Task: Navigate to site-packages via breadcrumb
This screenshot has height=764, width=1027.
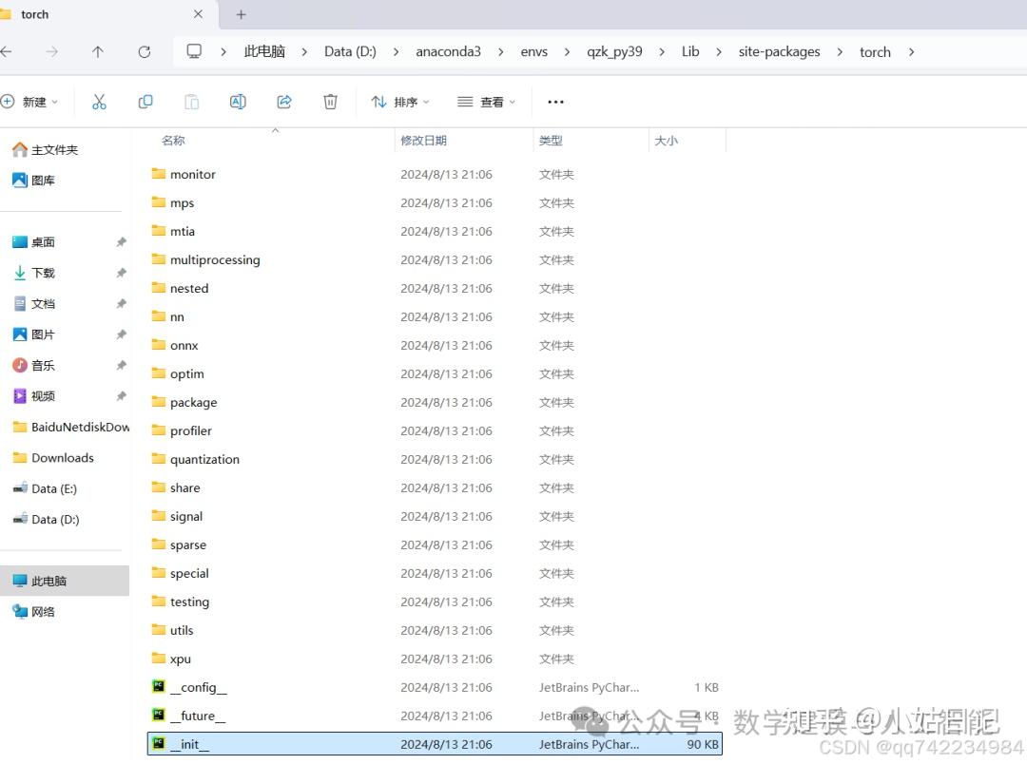Action: 779,51
